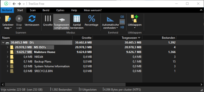Open the Automatische eenheden dropdown arrow

point(117,28)
